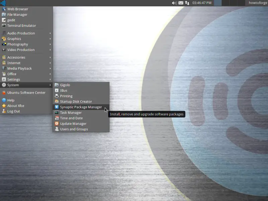Open File Manager from the menu
This screenshot has height=201, width=268.
(x=26, y=14)
